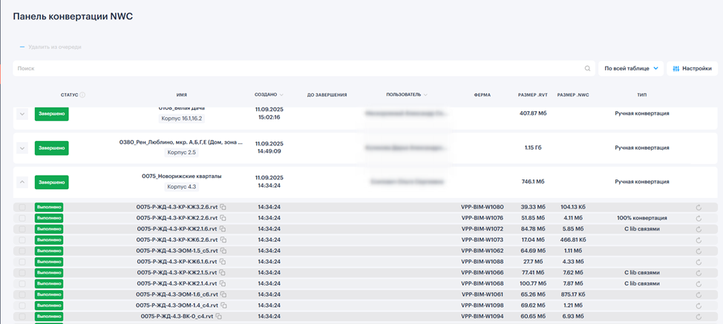Tick checkbox for 0075-Р-ЖД-4.3-КР-КЖ2.2.6.rvt
The height and width of the screenshot is (324, 723).
[22, 218]
